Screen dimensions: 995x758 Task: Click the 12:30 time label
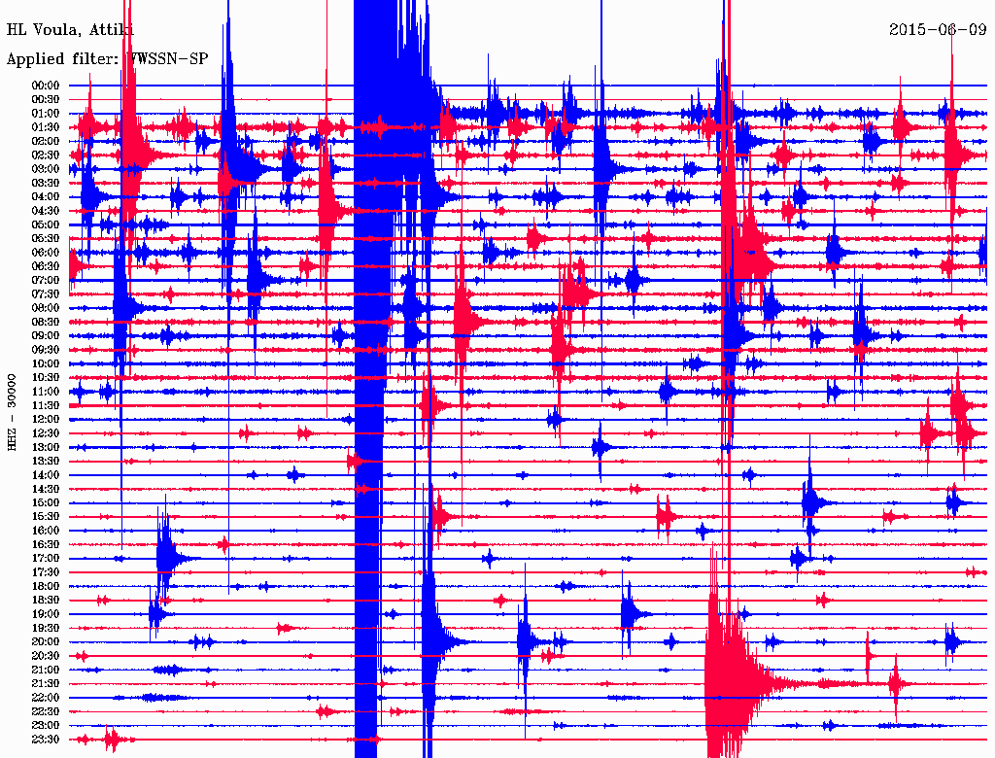coord(46,433)
